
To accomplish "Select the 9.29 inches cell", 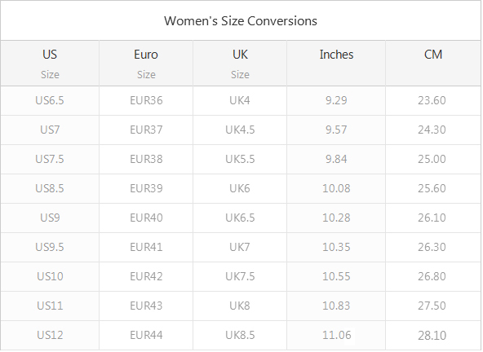I will point(336,100).
